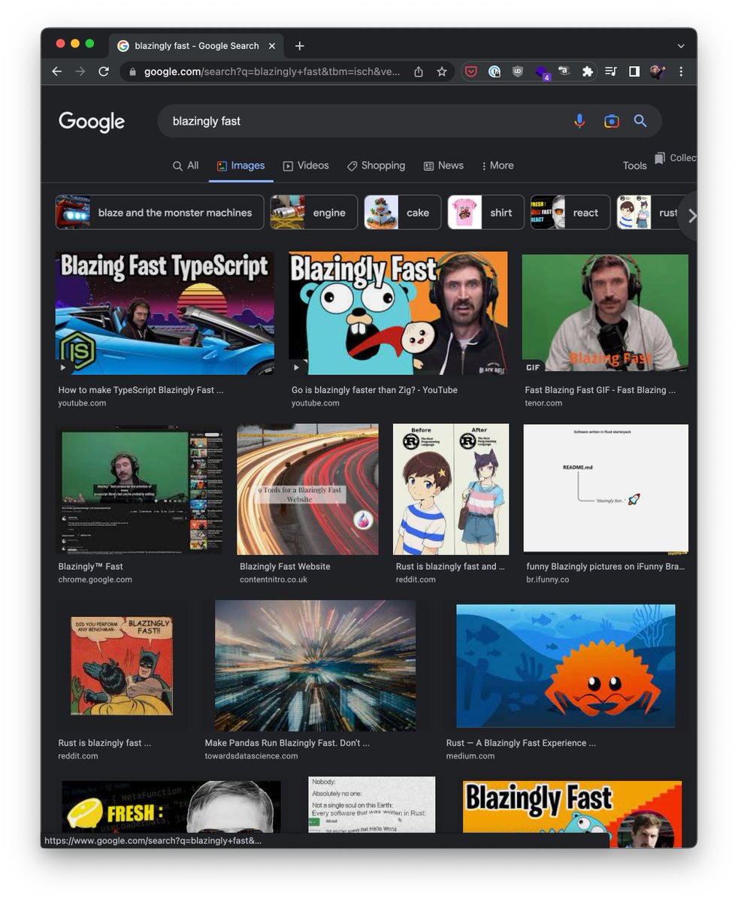Select the Images tab
The height and width of the screenshot is (902, 738).
pos(240,165)
